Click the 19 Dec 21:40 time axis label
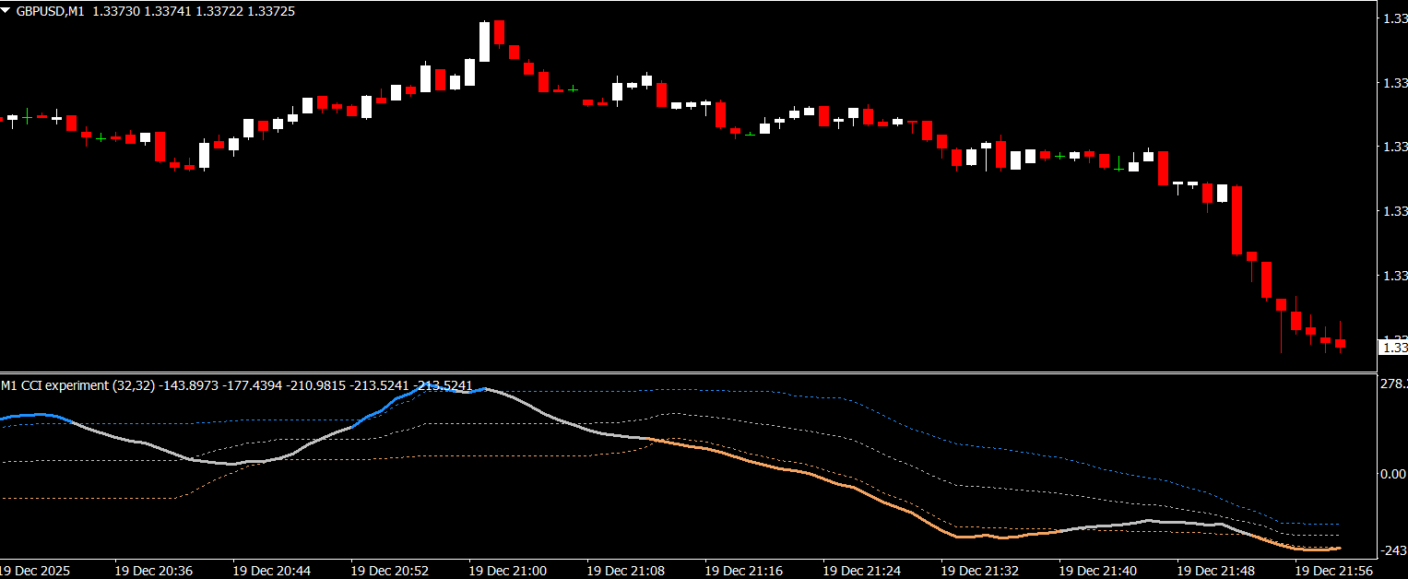The image size is (1408, 579). click(1097, 571)
